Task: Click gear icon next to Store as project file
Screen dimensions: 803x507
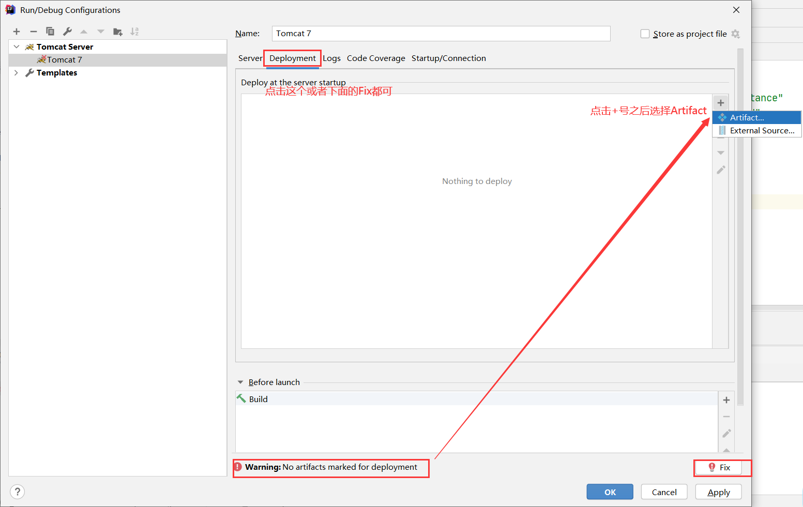Action: click(736, 34)
